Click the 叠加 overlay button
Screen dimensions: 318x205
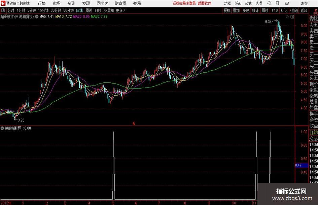click(236, 10)
